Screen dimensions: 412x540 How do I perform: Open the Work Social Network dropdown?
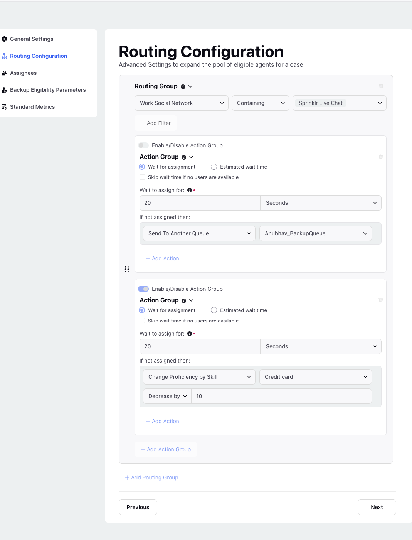pyautogui.click(x=182, y=103)
